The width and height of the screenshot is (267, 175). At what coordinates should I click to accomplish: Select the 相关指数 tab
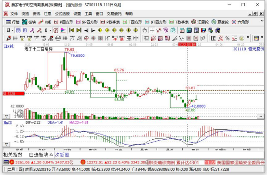pyautogui.click(x=13, y=155)
